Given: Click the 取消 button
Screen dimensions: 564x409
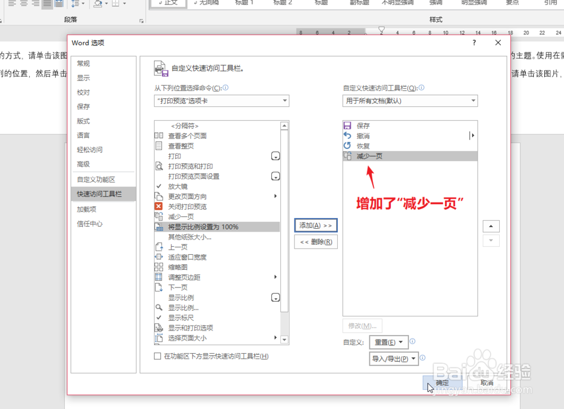Looking at the screenshot, I should coord(487,382).
